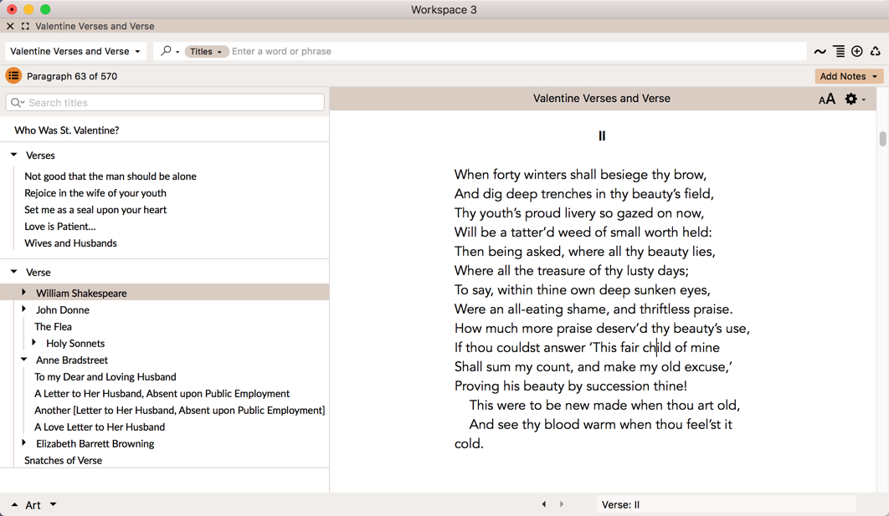The height and width of the screenshot is (516, 889).
Task: Click the recycle arrows icon in the toolbar
Action: (x=876, y=52)
